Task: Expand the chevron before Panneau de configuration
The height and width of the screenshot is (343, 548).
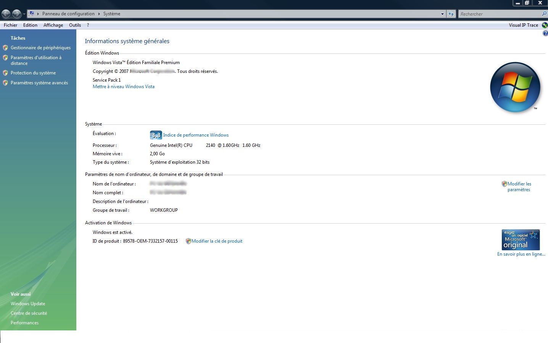Action: (38, 14)
